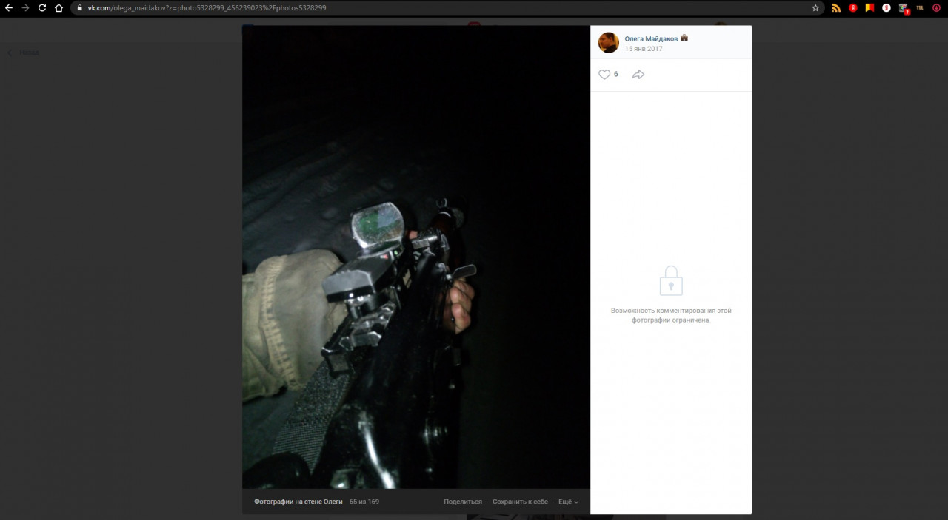The image size is (948, 520).
Task: Expand the Ещё dropdown menu
Action: 568,502
